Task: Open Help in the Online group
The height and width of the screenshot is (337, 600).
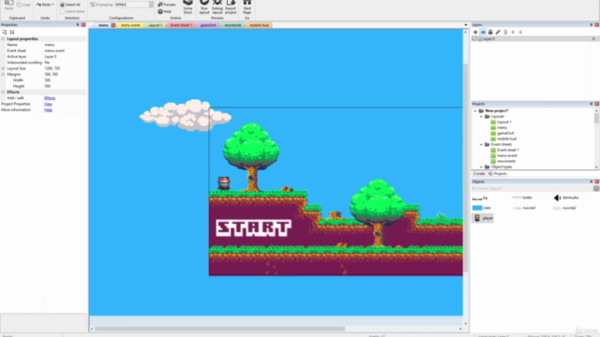Action: coord(165,11)
